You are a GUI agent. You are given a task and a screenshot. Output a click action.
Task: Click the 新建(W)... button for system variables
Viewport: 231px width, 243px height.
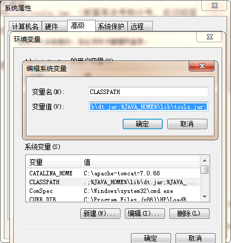coord(100,213)
